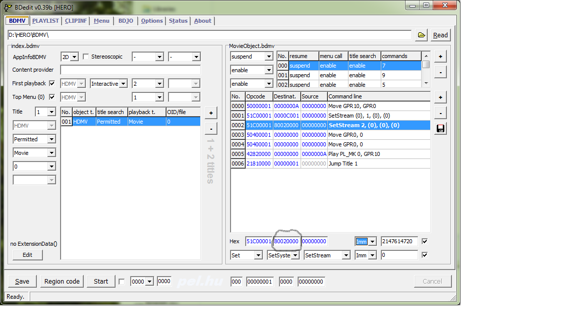
Task: Remove title with minus button
Action: (211, 129)
